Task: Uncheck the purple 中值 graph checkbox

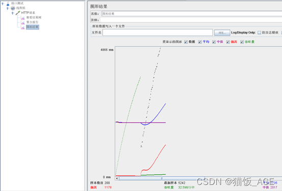Action: point(214,42)
